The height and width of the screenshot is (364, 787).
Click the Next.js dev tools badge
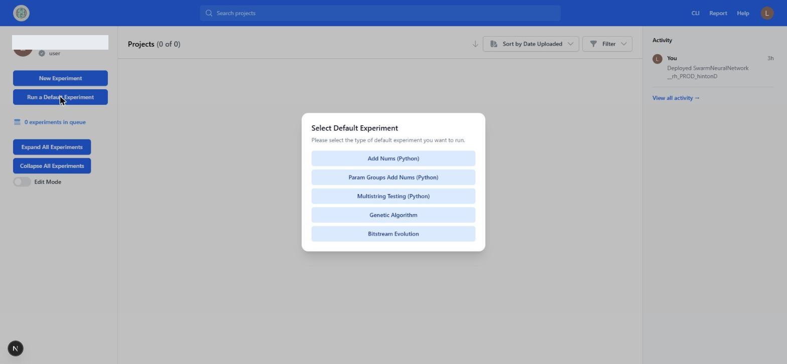(16, 348)
